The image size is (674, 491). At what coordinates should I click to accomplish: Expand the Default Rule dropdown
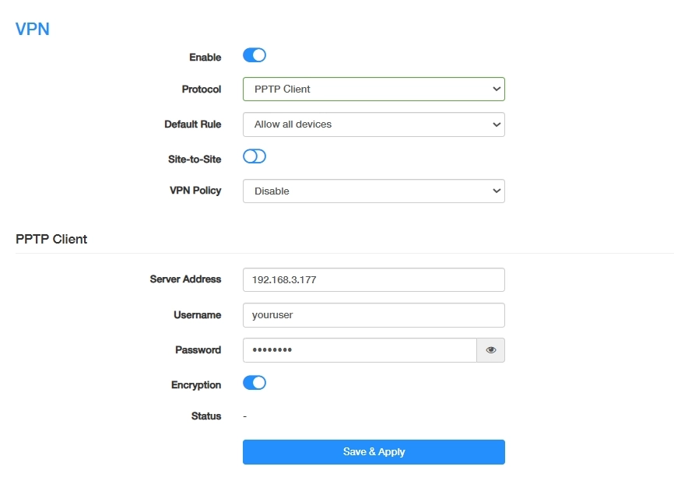tap(374, 125)
